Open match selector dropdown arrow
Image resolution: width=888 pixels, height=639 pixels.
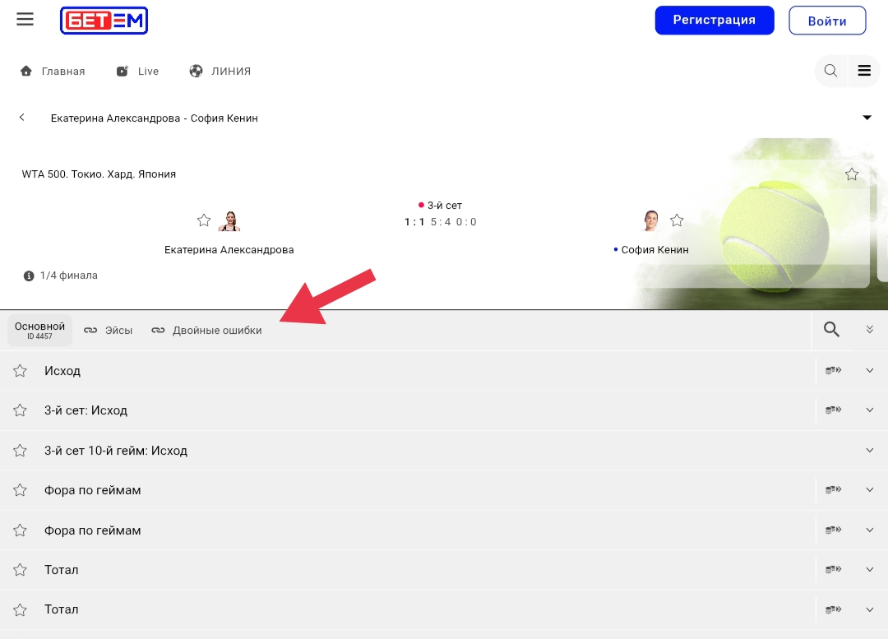coord(867,118)
